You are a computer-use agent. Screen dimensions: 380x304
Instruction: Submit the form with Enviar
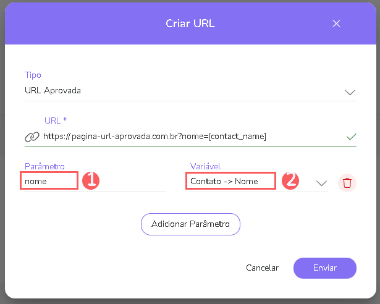click(324, 268)
